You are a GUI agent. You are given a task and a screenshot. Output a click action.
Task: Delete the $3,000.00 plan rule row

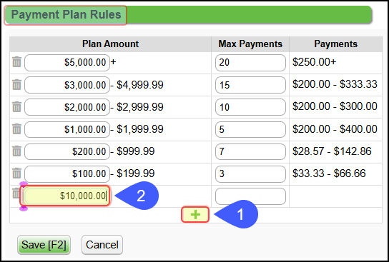(16, 85)
